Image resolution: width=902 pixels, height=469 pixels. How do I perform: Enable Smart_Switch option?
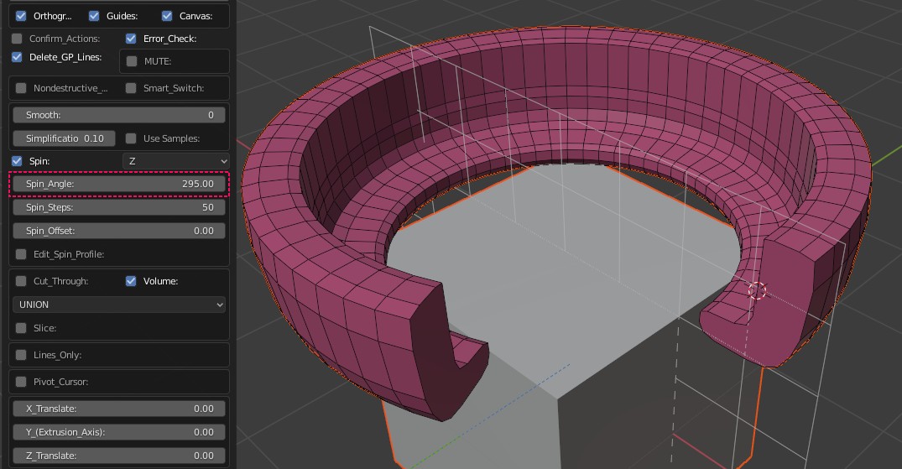(131, 88)
